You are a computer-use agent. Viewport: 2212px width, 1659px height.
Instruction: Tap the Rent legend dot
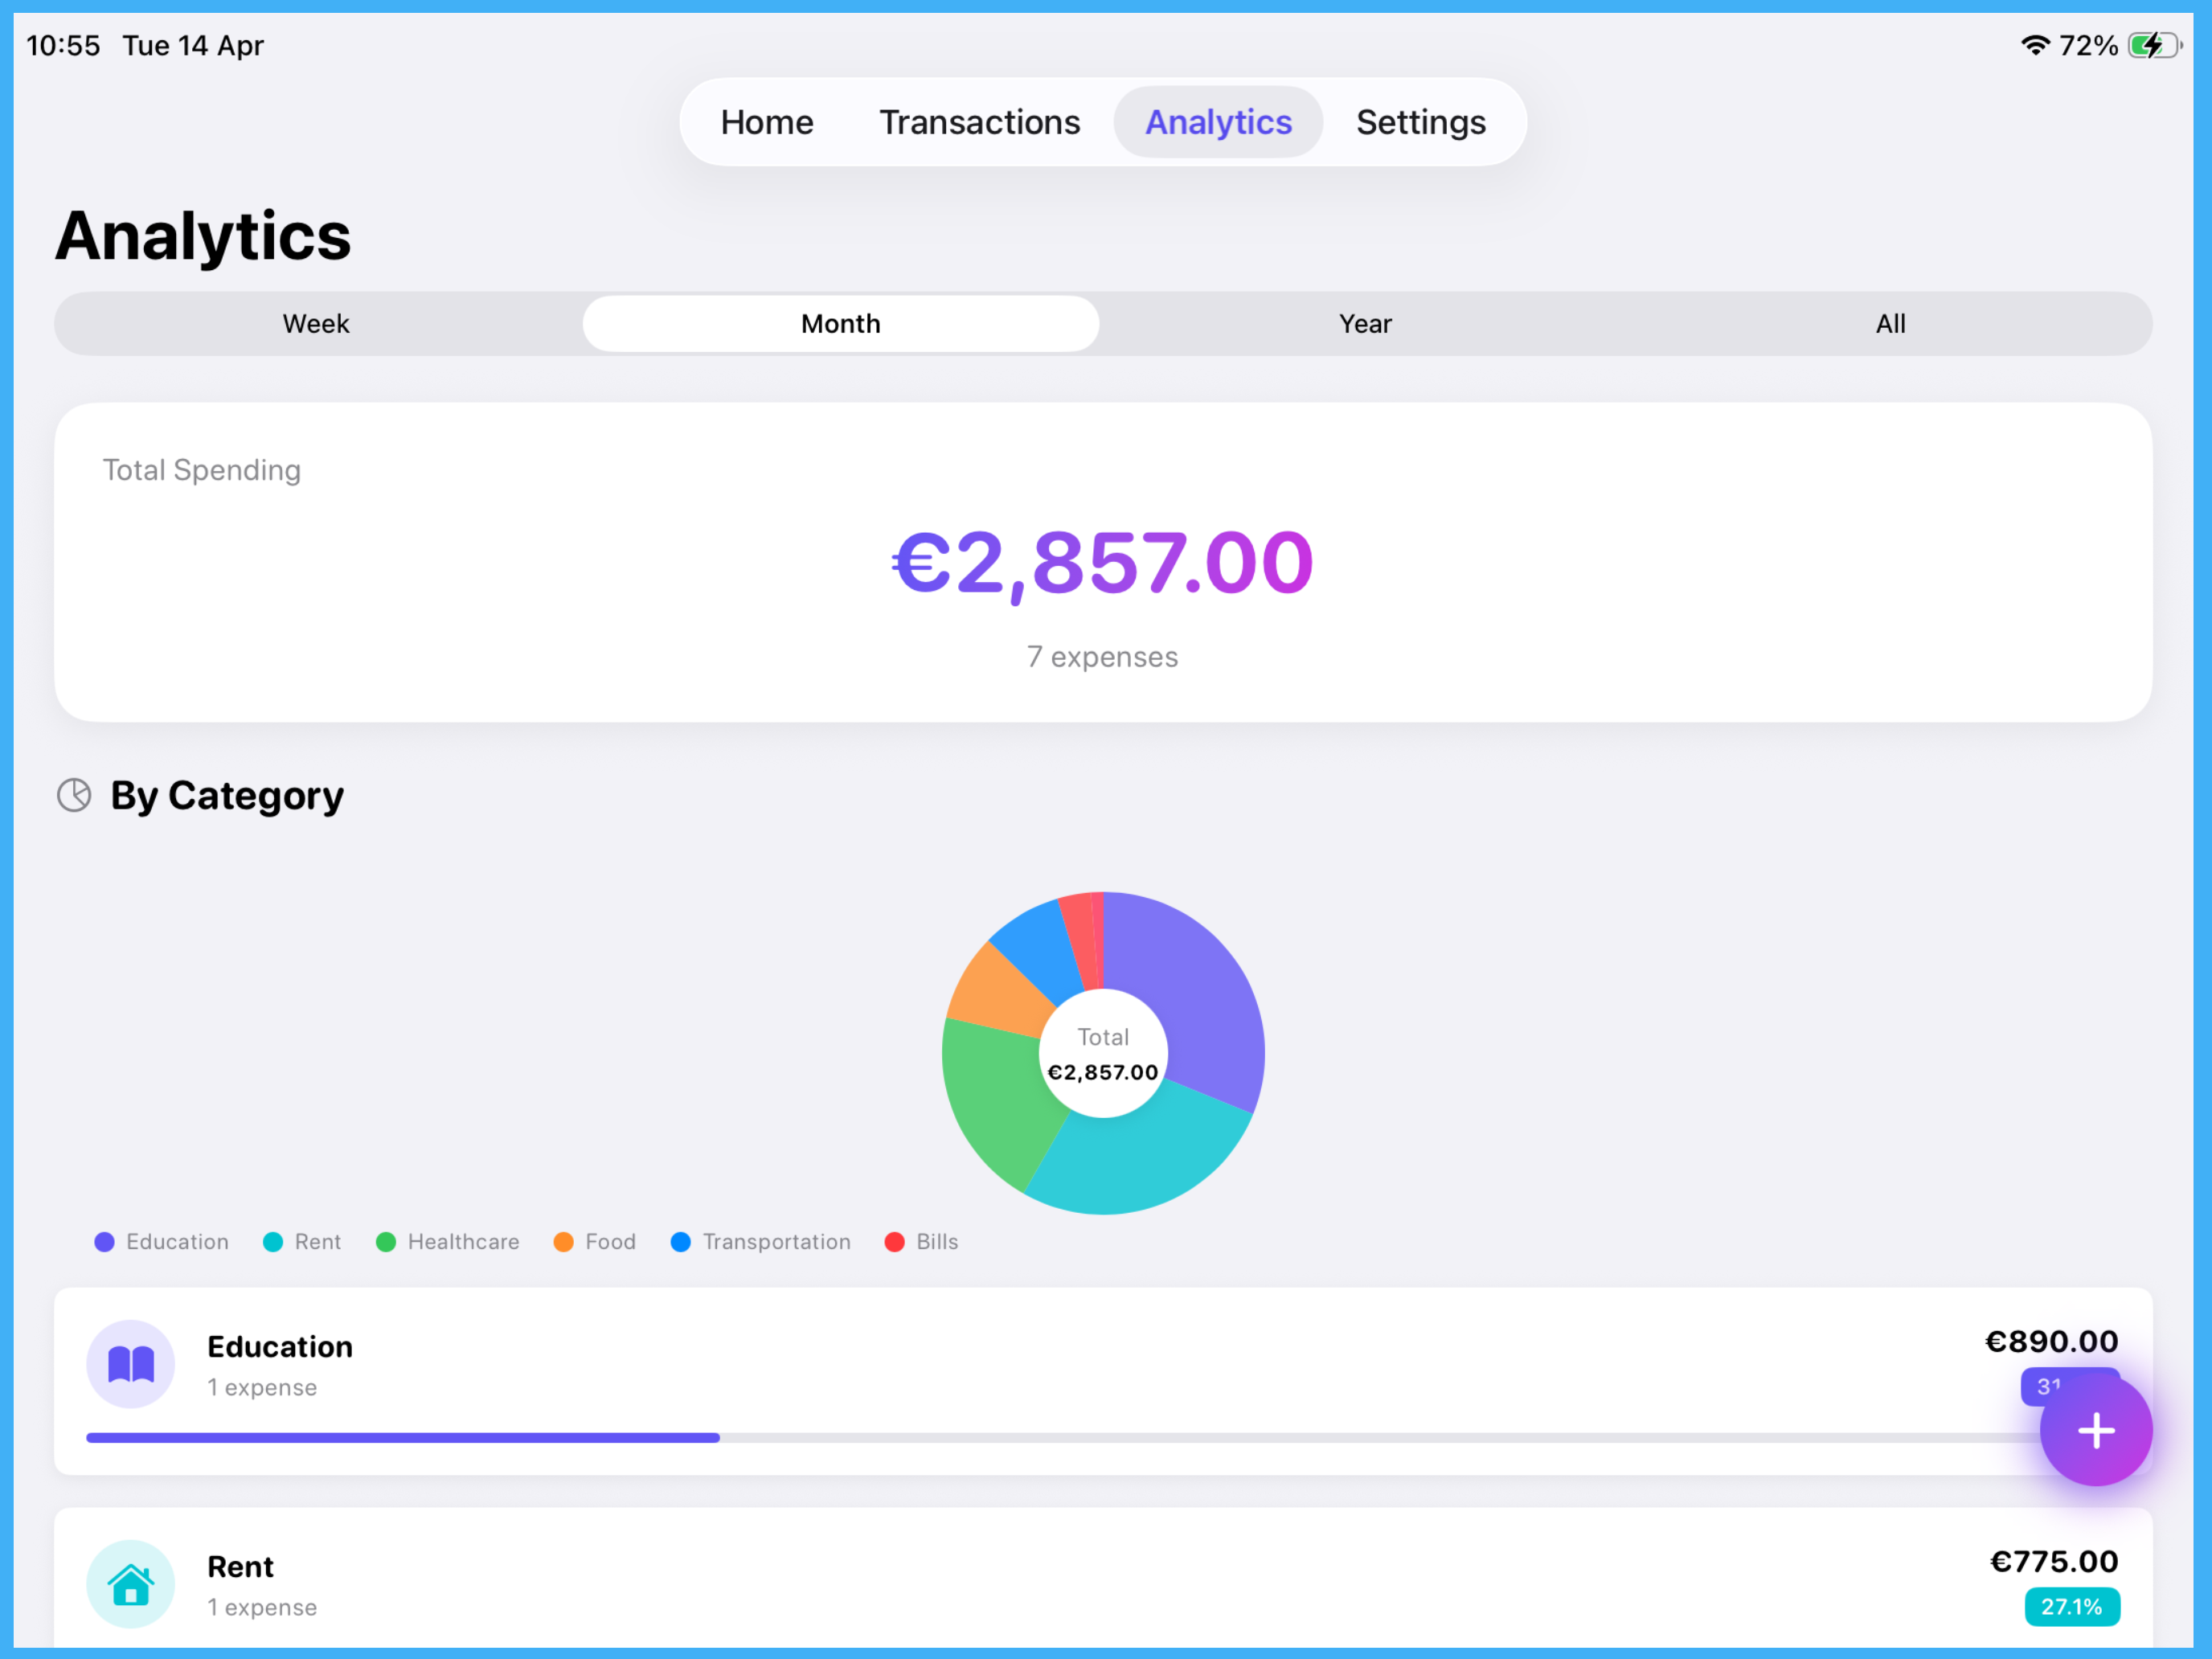[x=272, y=1242]
